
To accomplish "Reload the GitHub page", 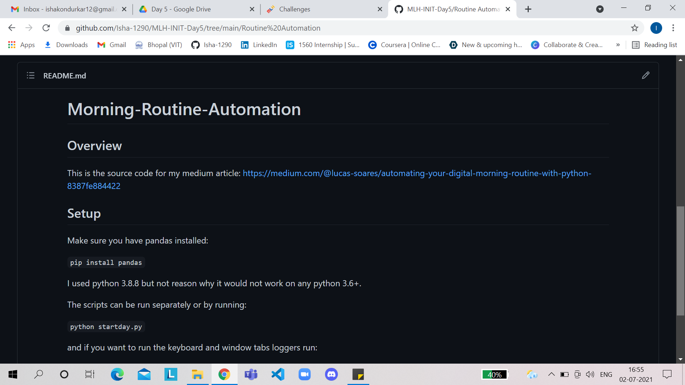I will click(x=46, y=28).
